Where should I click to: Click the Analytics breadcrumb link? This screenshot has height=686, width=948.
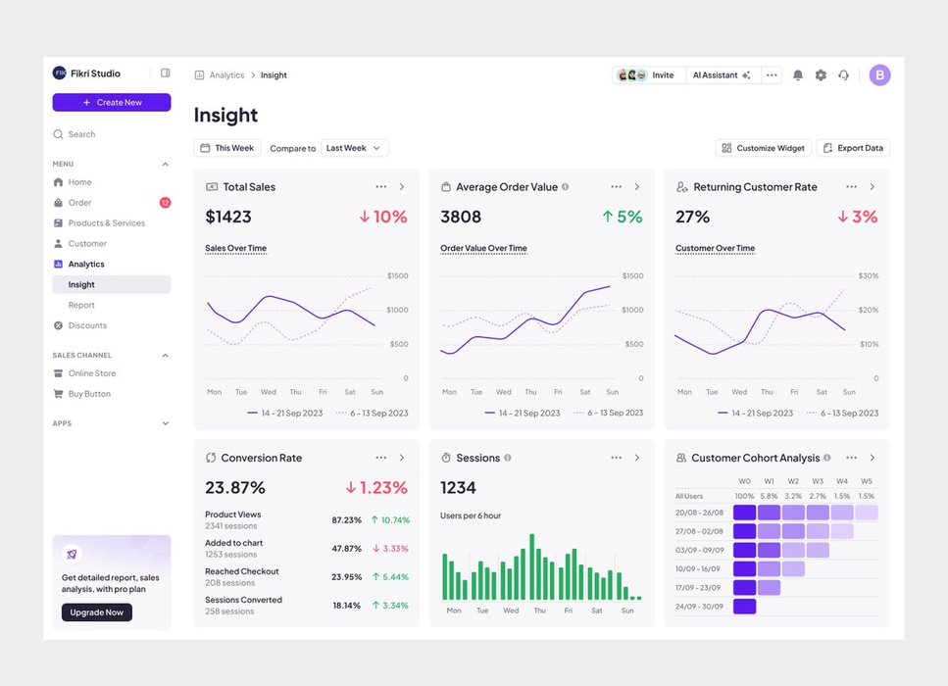(x=226, y=74)
